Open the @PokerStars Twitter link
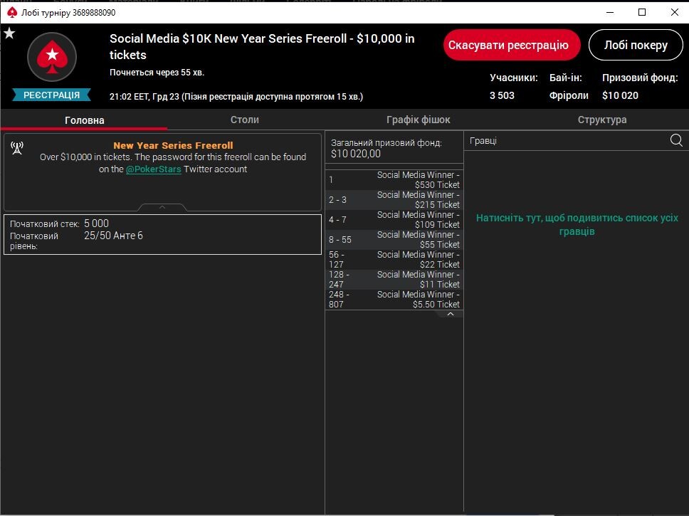The width and height of the screenshot is (689, 516). [153, 169]
